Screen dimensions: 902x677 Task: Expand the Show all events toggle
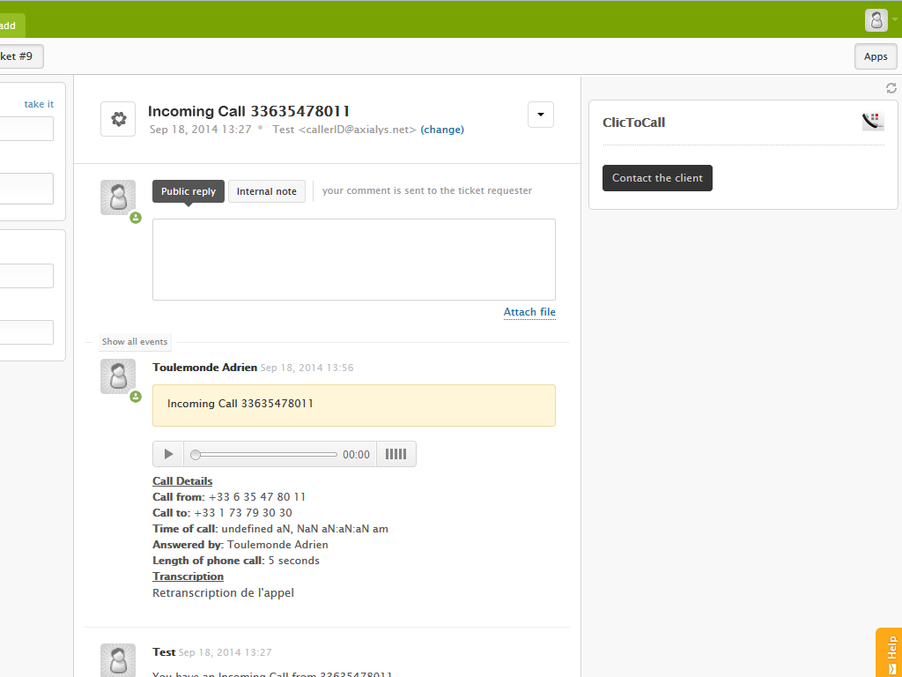(135, 342)
